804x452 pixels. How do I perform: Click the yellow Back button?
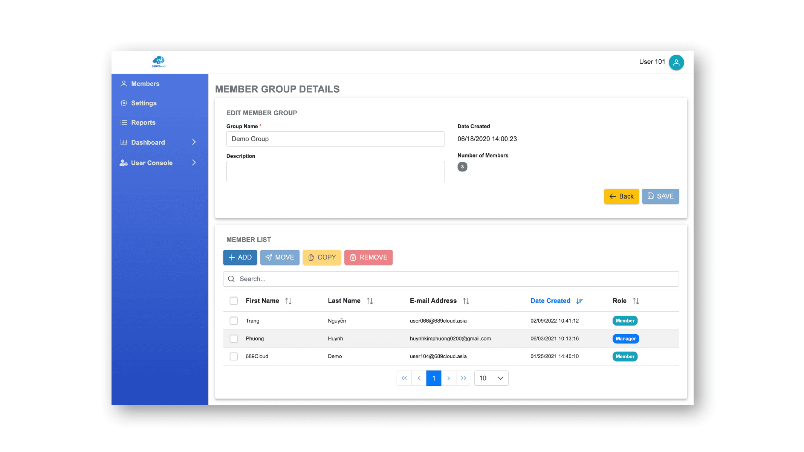(622, 196)
